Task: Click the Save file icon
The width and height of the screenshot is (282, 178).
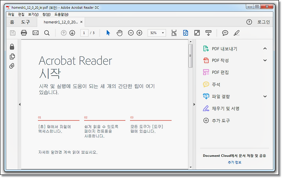Action: click(x=13, y=33)
